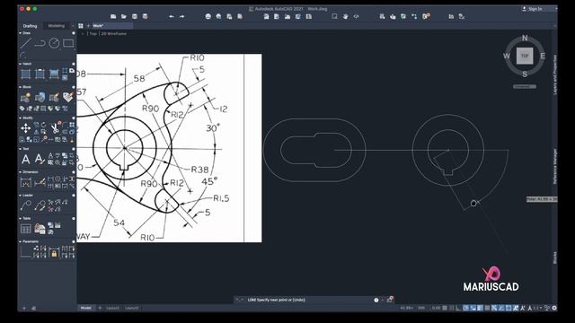Toggle snap mode in status bar
This screenshot has width=575, height=323.
click(x=452, y=308)
